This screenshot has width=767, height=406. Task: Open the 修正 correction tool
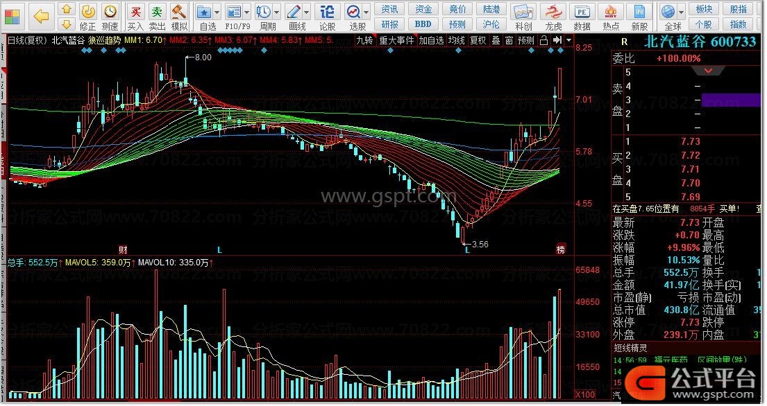pos(88,17)
